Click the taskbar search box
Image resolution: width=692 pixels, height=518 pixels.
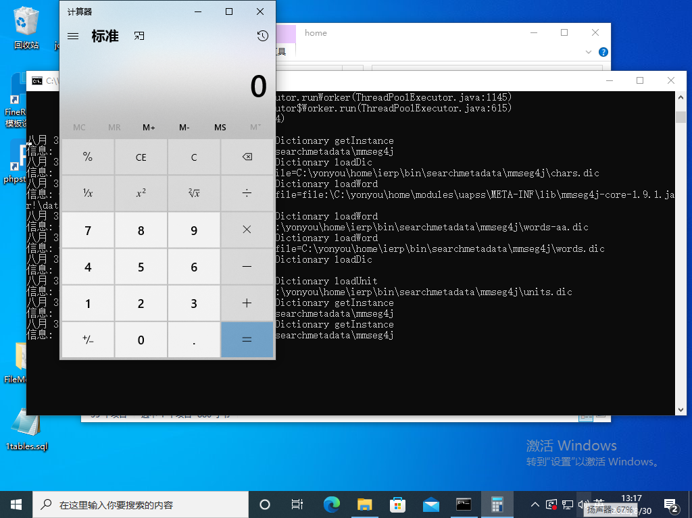[x=141, y=504]
